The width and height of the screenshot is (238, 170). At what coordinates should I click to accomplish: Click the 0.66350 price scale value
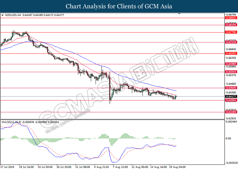coord(231,58)
